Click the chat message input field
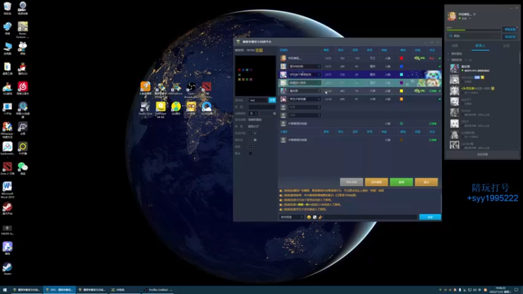523x294 pixels. click(370, 217)
